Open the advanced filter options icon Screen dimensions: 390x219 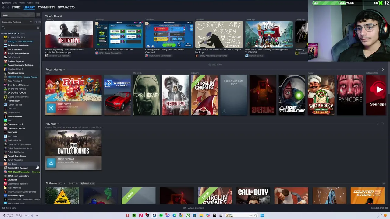pyautogui.click(x=38, y=28)
